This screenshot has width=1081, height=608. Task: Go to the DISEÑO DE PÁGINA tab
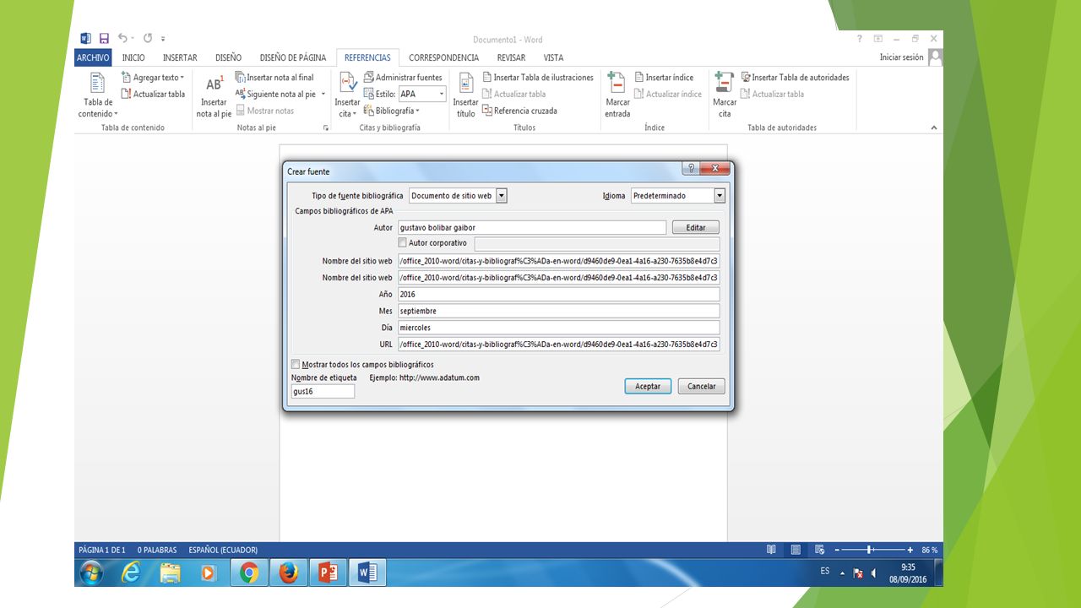[x=293, y=57]
